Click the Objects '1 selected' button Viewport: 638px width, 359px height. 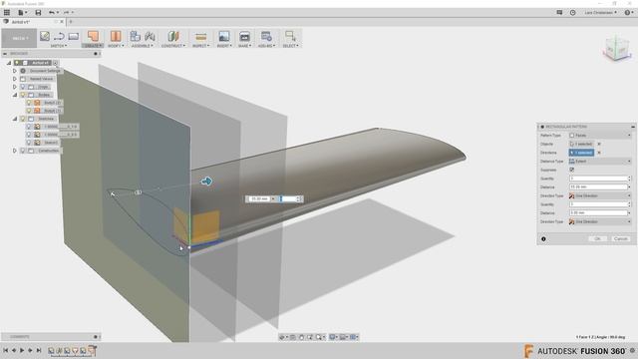581,144
